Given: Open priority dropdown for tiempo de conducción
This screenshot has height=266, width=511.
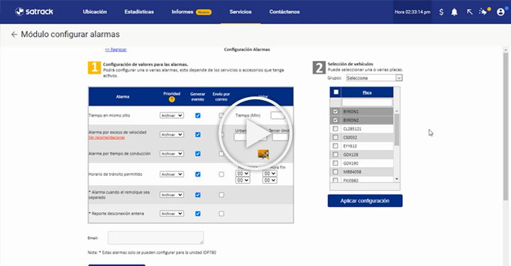Looking at the screenshot, I should pyautogui.click(x=172, y=154).
